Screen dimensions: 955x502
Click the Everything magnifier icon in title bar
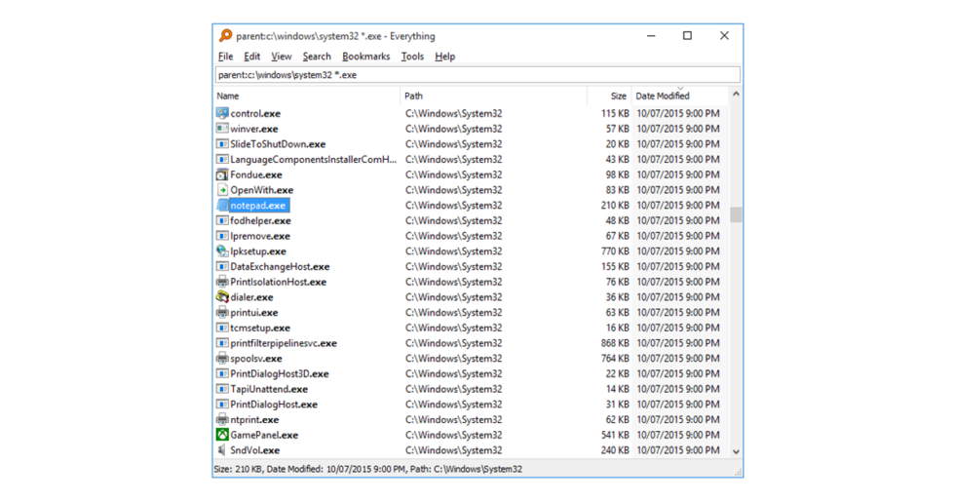coord(225,36)
